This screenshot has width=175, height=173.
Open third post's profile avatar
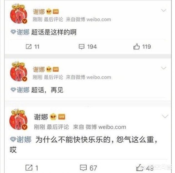19,119
